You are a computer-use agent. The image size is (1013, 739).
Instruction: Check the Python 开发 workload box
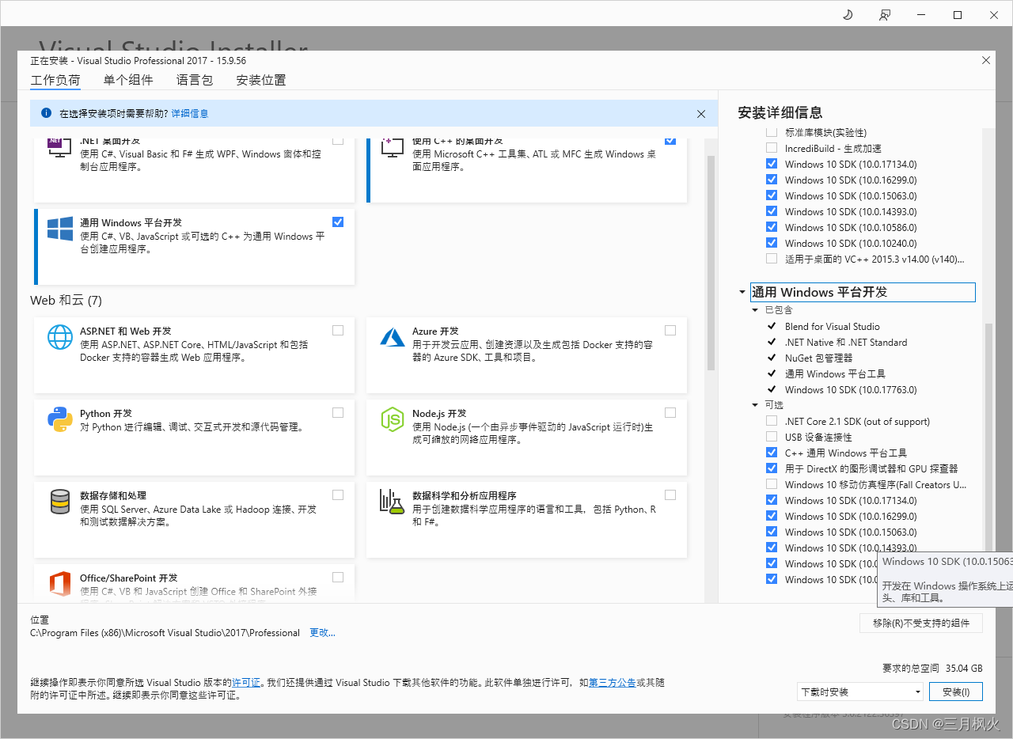tap(338, 412)
